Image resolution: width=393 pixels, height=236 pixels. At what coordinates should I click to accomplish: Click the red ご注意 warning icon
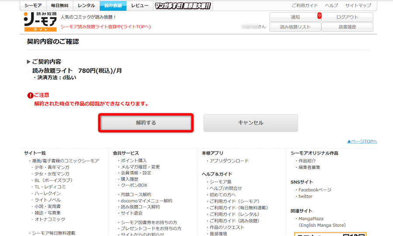(30, 95)
